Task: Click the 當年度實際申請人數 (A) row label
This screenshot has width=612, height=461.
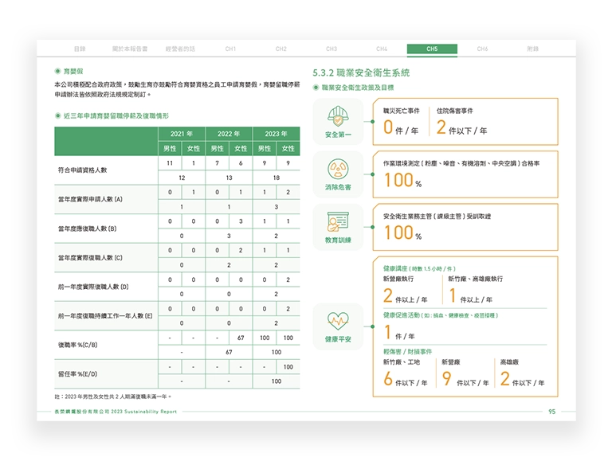Action: pos(90,199)
